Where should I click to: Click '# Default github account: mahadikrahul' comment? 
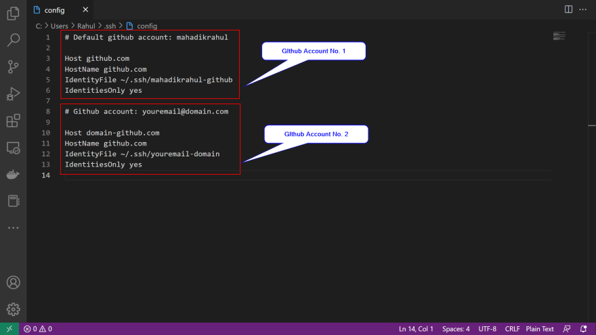point(146,37)
